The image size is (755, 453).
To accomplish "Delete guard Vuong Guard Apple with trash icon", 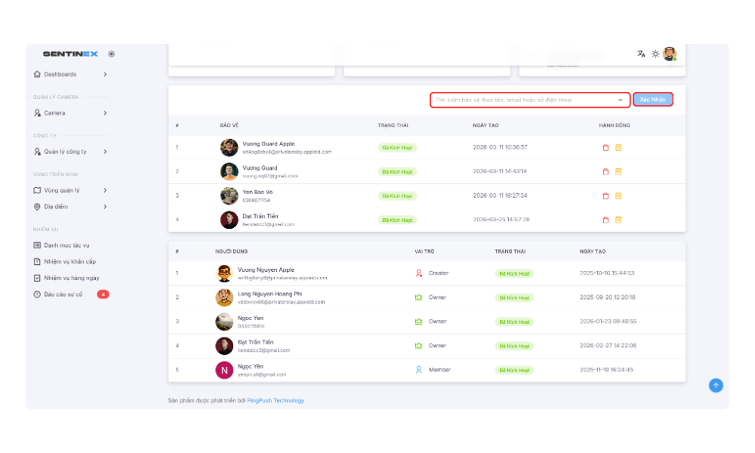I will [606, 147].
